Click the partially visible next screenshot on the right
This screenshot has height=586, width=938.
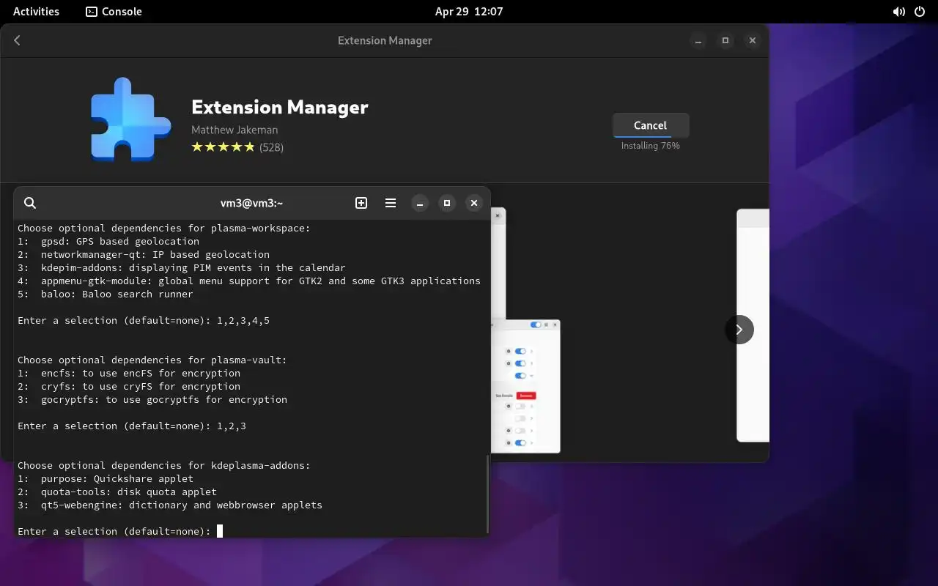753,325
